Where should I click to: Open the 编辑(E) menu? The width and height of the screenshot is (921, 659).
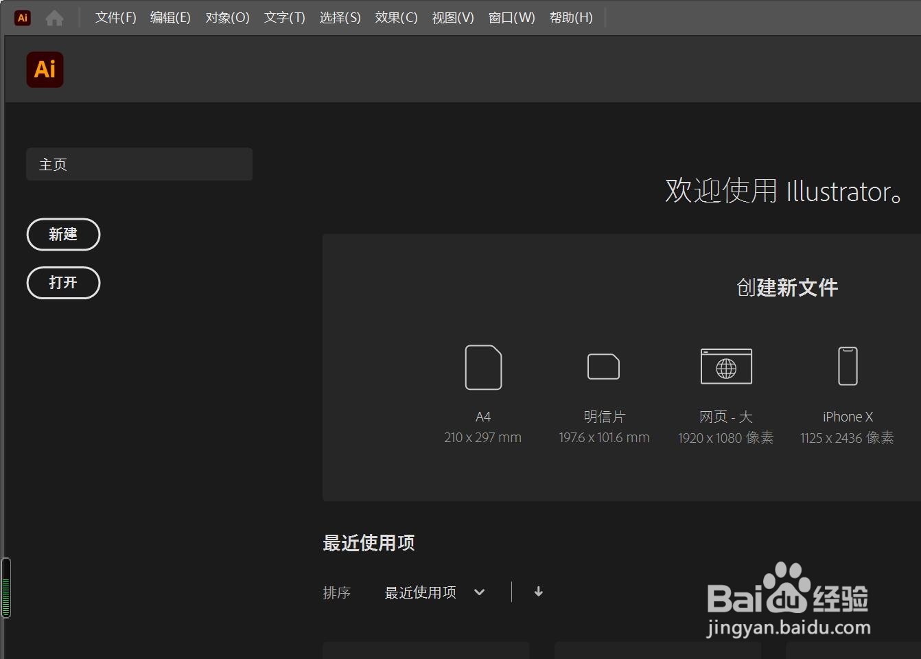pos(170,18)
